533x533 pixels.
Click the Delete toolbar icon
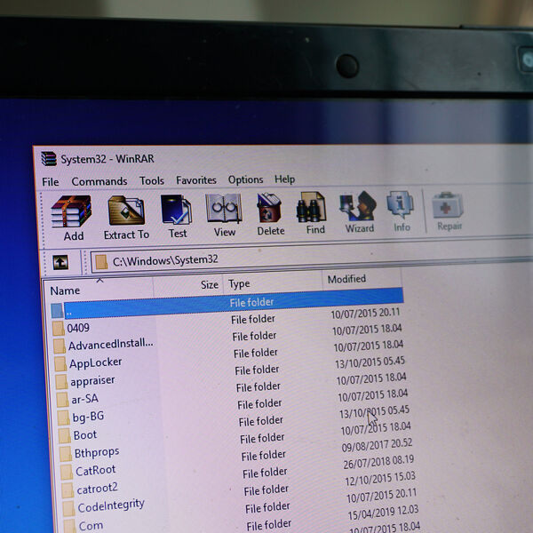tap(270, 213)
